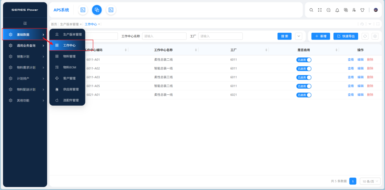Expand the 计划排产 sidebar menu
The height and width of the screenshot is (190, 385).
click(x=25, y=78)
